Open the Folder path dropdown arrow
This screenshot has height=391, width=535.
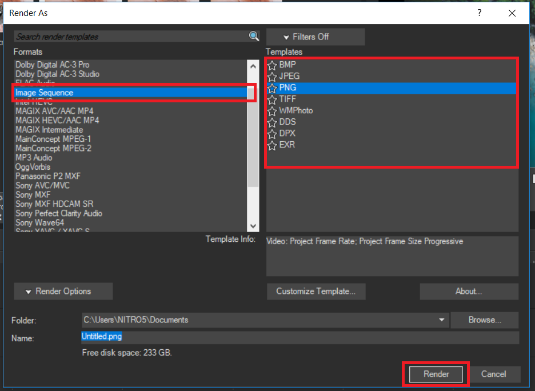441,320
